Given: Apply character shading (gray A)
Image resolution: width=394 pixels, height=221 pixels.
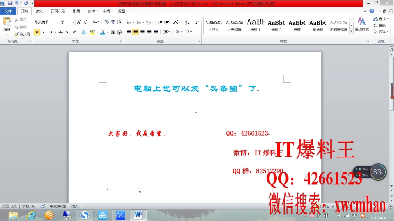Looking at the screenshot, I should click(113, 32).
